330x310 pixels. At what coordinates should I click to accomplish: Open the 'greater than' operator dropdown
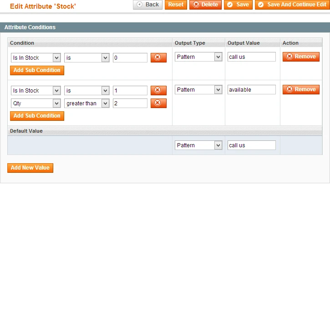point(87,103)
